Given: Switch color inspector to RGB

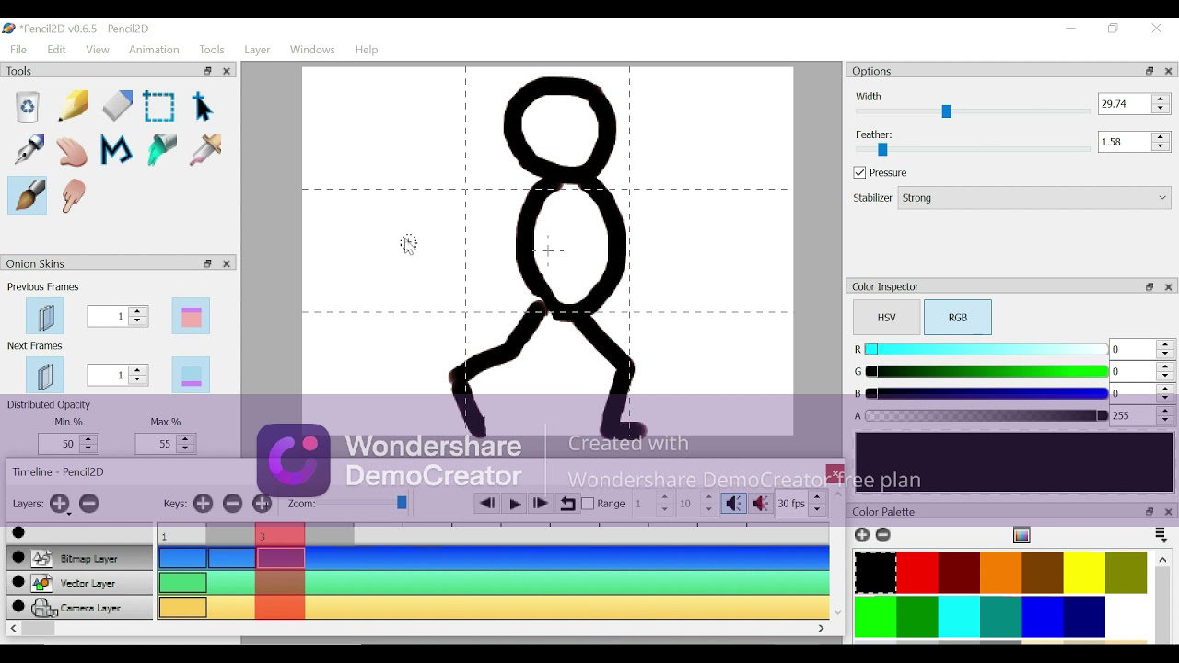Looking at the screenshot, I should click(x=958, y=318).
